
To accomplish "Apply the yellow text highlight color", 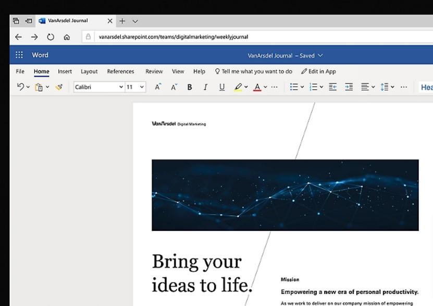I will (x=238, y=87).
